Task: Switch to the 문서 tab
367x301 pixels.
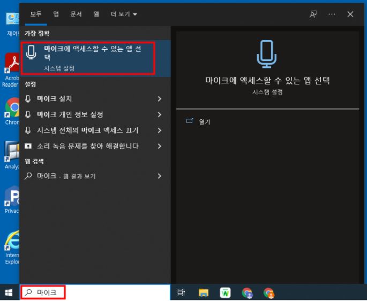Action: point(76,14)
